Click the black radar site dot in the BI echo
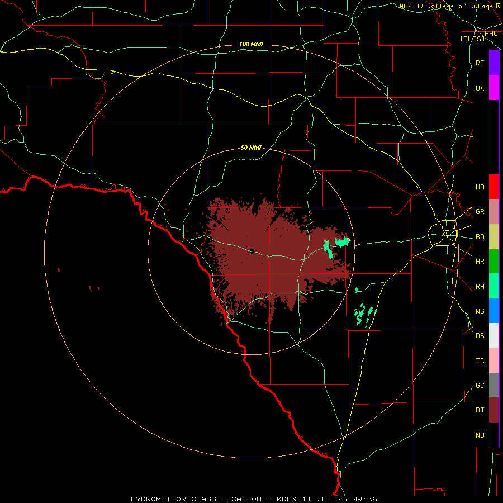 [x=251, y=251]
